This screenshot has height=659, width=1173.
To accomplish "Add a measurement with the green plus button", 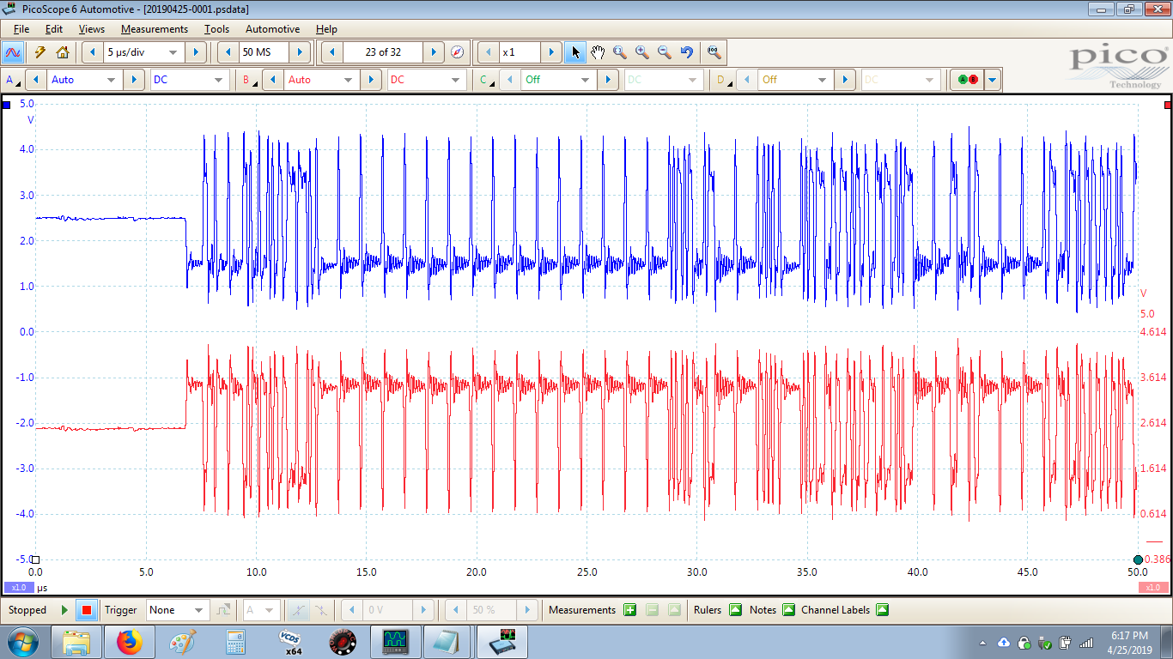I will 629,610.
